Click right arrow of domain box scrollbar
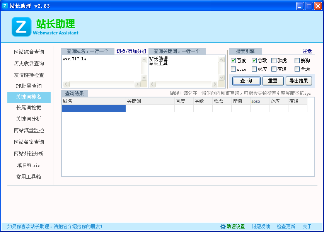Screen dimensions: 324x232 click(137, 84)
